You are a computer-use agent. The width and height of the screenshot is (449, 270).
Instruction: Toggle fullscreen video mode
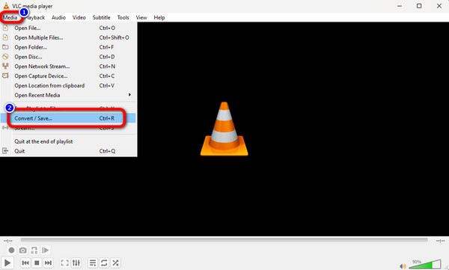tap(64, 263)
